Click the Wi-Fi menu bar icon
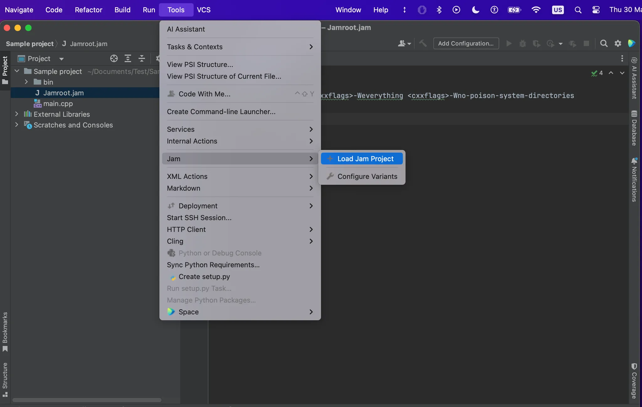Image resolution: width=642 pixels, height=407 pixels. [x=536, y=10]
